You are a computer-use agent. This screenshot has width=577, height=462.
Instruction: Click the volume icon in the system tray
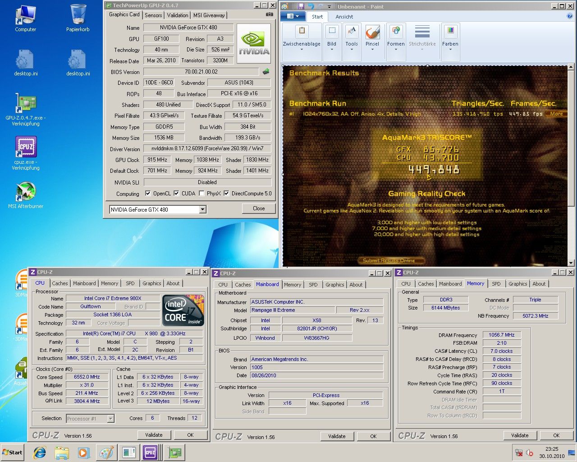(530, 453)
